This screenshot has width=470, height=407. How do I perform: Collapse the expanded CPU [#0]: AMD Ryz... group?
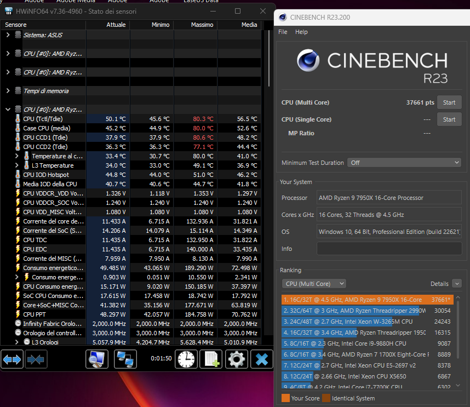tap(8, 110)
